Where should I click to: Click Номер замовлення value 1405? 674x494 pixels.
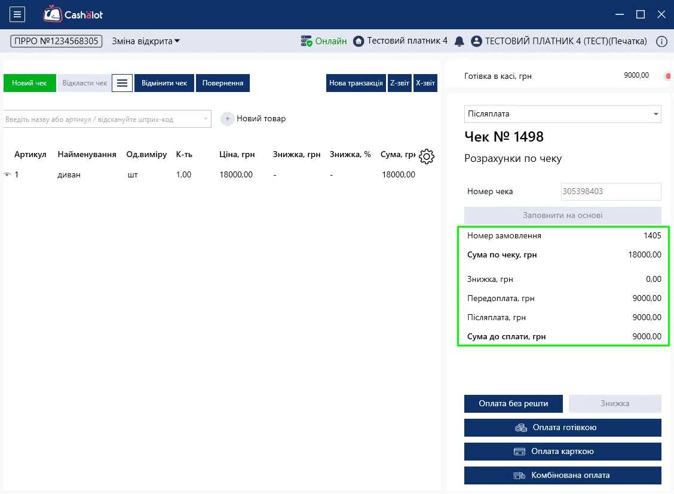click(x=652, y=235)
